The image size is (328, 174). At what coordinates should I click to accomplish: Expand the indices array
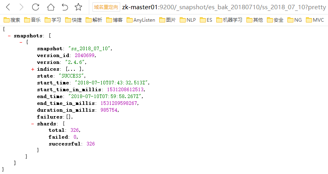pyautogui.click(x=33, y=69)
